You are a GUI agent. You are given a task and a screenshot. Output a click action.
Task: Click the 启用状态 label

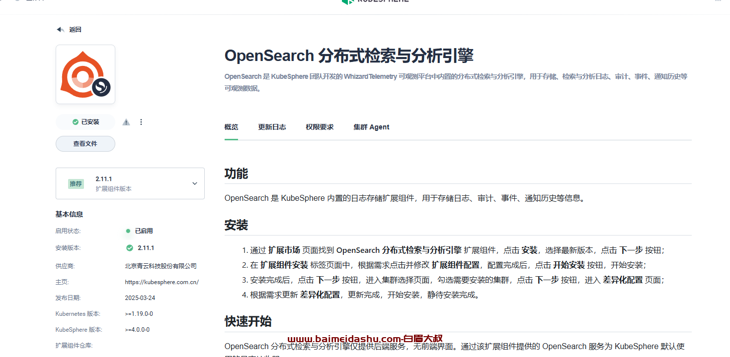68,231
